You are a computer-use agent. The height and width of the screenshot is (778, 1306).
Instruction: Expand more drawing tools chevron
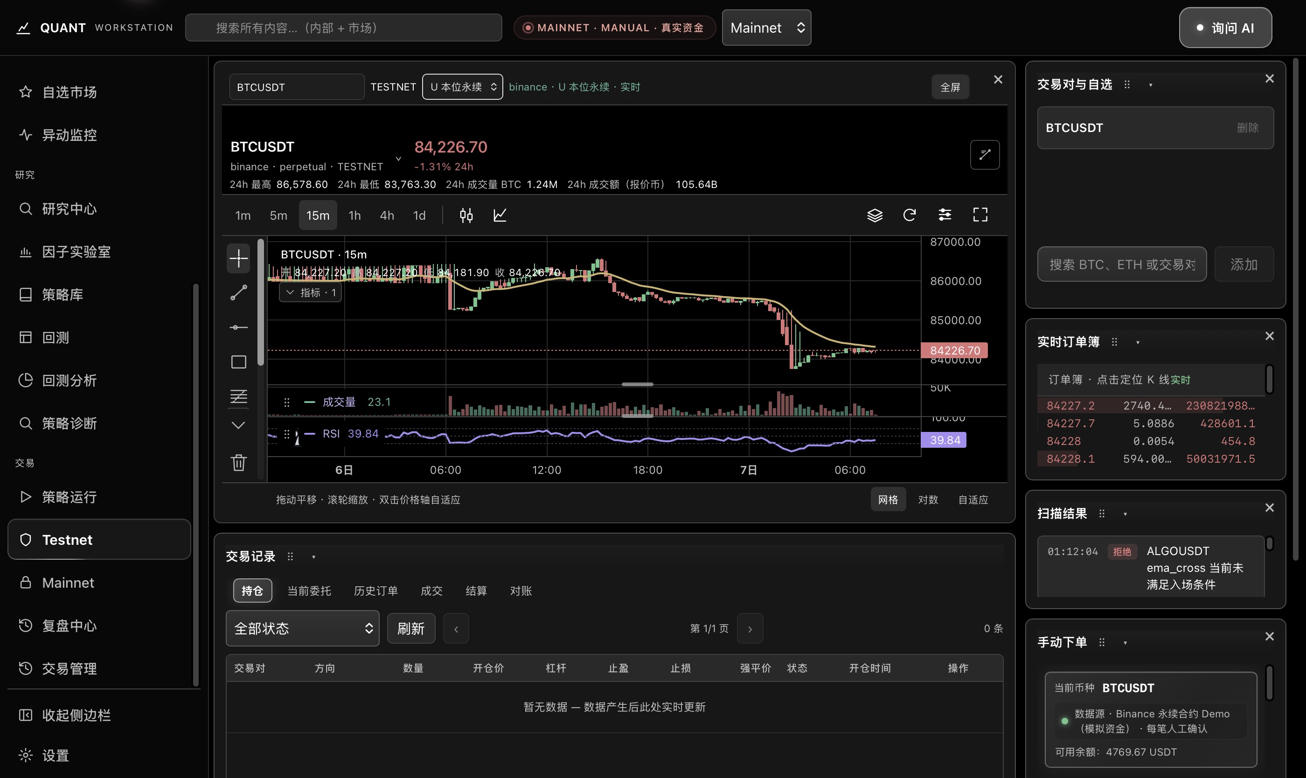[x=238, y=424]
